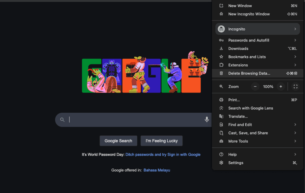
Task: Click the Bookmarks star icon
Action: click(x=221, y=57)
